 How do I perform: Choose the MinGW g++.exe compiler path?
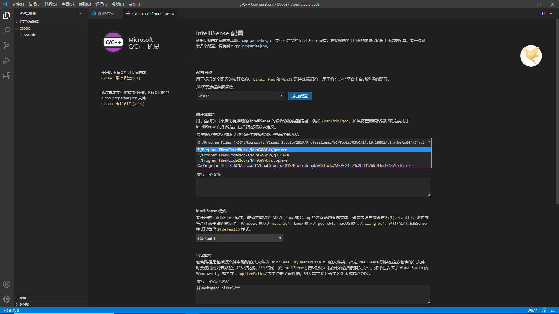coord(314,155)
